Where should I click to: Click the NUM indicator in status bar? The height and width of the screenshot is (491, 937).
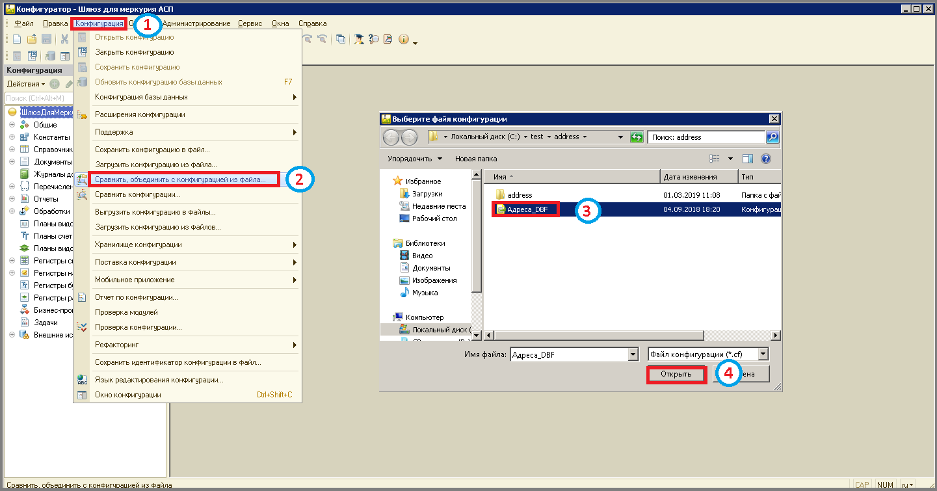click(x=885, y=484)
